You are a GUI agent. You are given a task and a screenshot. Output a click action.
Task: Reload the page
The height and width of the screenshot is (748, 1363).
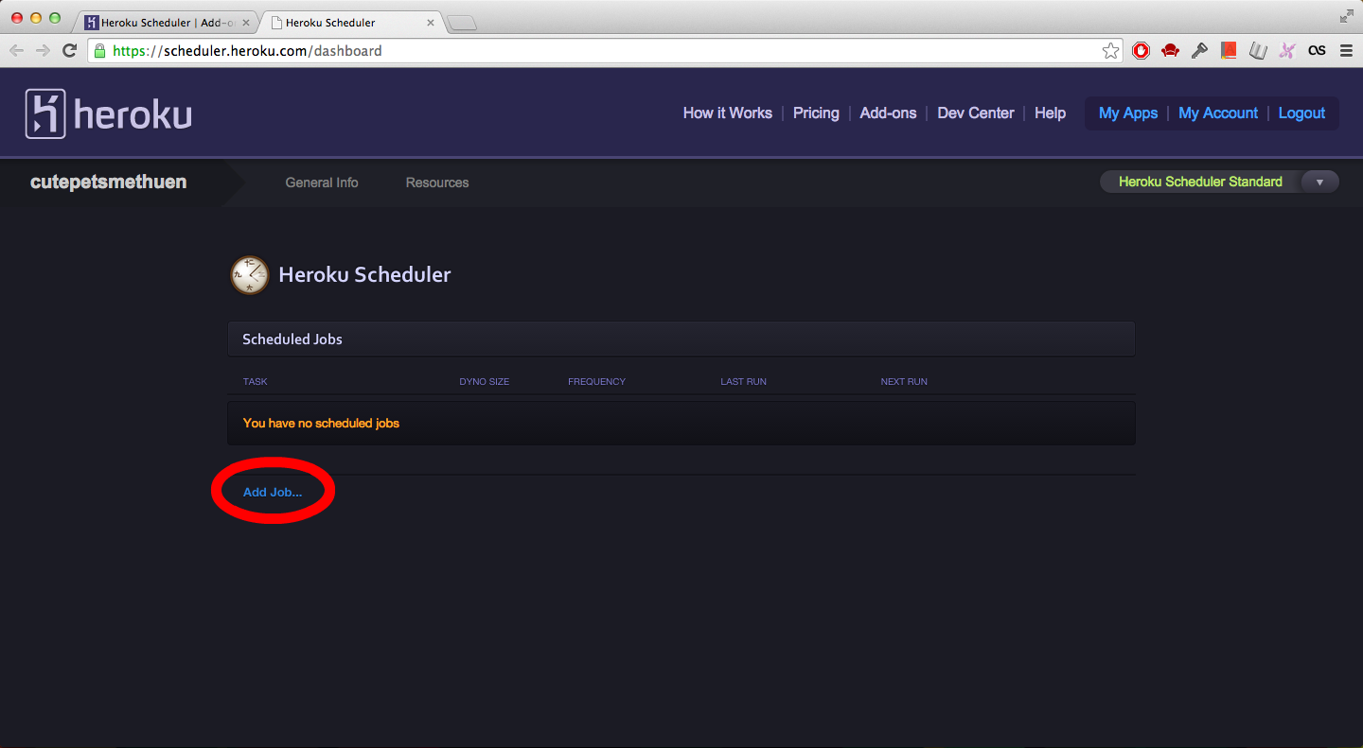pyautogui.click(x=69, y=51)
